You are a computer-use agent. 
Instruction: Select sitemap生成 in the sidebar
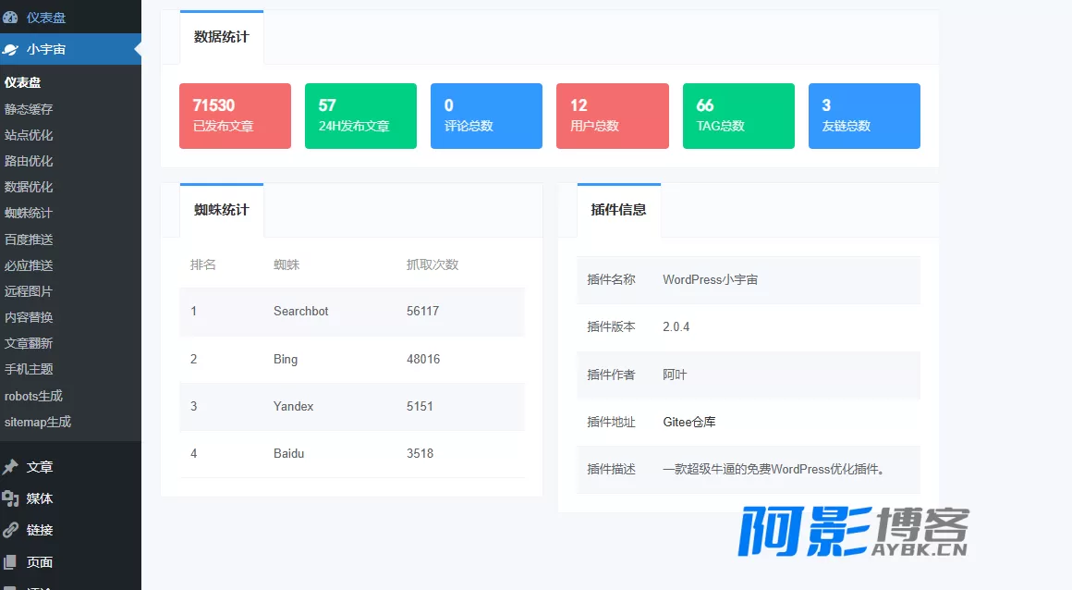click(x=38, y=422)
